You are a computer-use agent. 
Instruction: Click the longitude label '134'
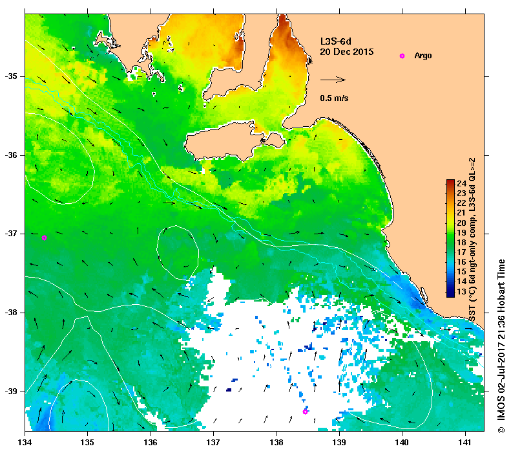[x=25, y=443]
